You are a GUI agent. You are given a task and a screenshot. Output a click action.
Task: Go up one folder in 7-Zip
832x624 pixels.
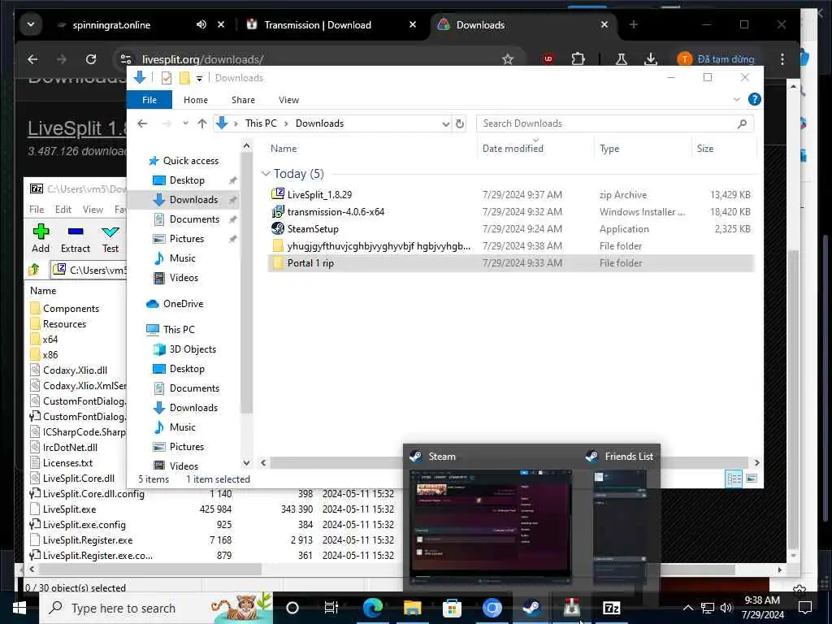[x=35, y=270]
